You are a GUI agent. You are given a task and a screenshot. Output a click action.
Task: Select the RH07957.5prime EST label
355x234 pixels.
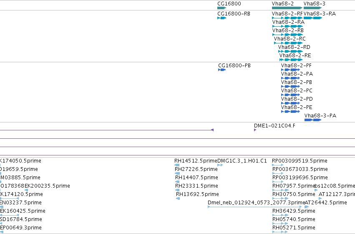tap(294, 186)
